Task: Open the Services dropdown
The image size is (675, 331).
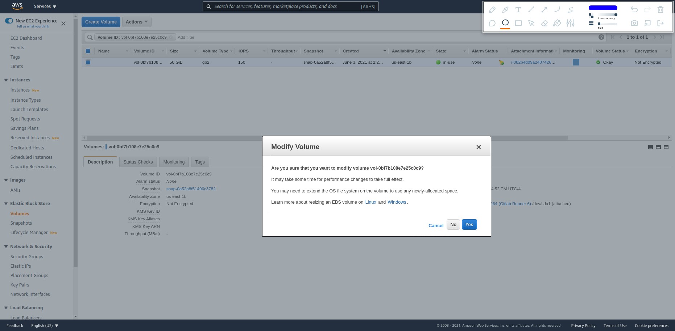Action: pyautogui.click(x=45, y=7)
